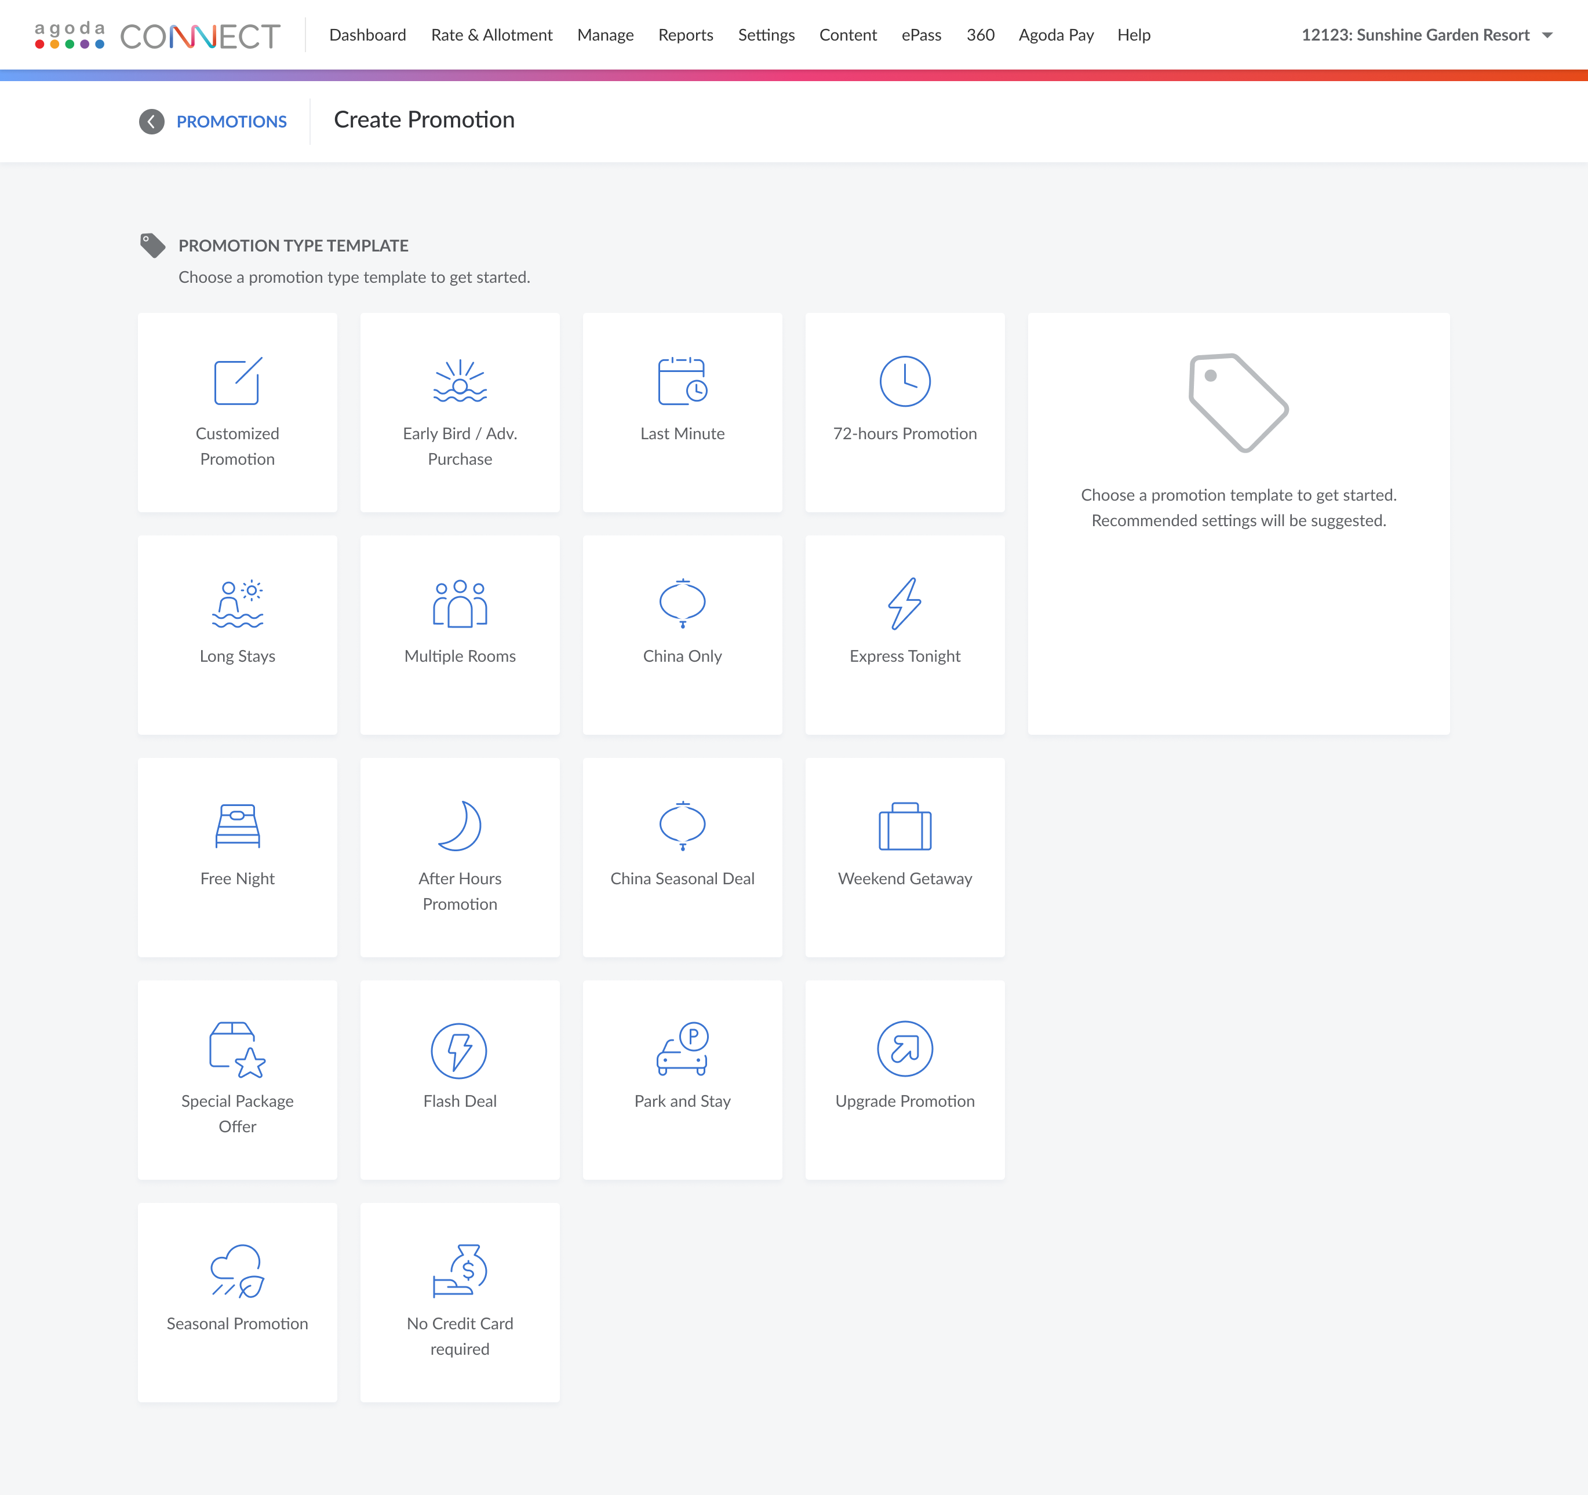Open the Reports menu

[x=686, y=35]
